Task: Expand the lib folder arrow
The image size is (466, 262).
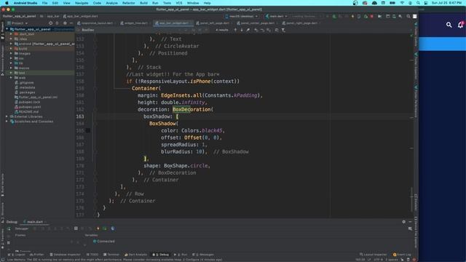Action: [x=12, y=63]
